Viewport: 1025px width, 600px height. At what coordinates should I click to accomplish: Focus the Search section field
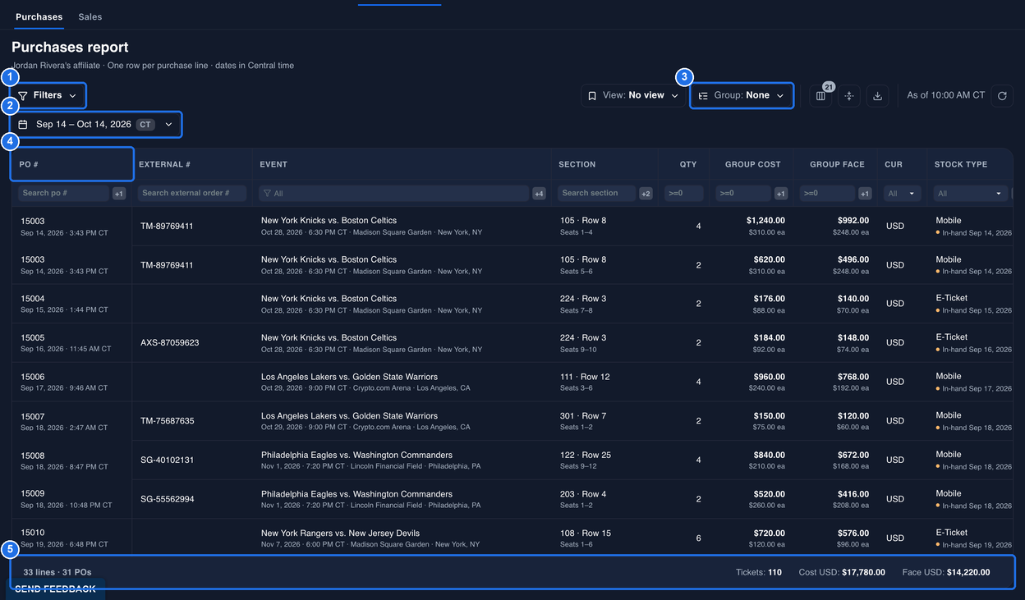point(596,194)
